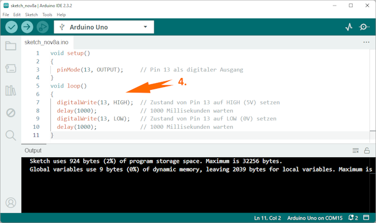Open the Debug sidebar panel
This screenshot has width=376, height=223.
click(11, 113)
